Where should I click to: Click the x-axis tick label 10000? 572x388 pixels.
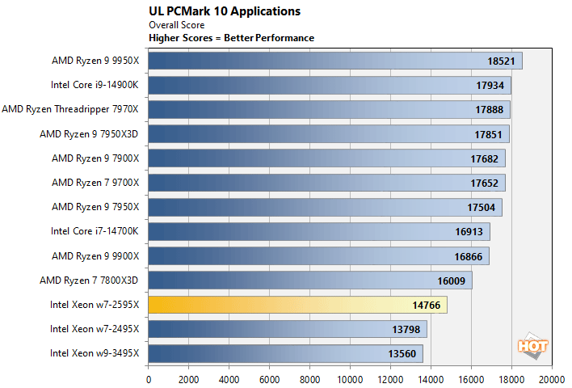click(350, 380)
